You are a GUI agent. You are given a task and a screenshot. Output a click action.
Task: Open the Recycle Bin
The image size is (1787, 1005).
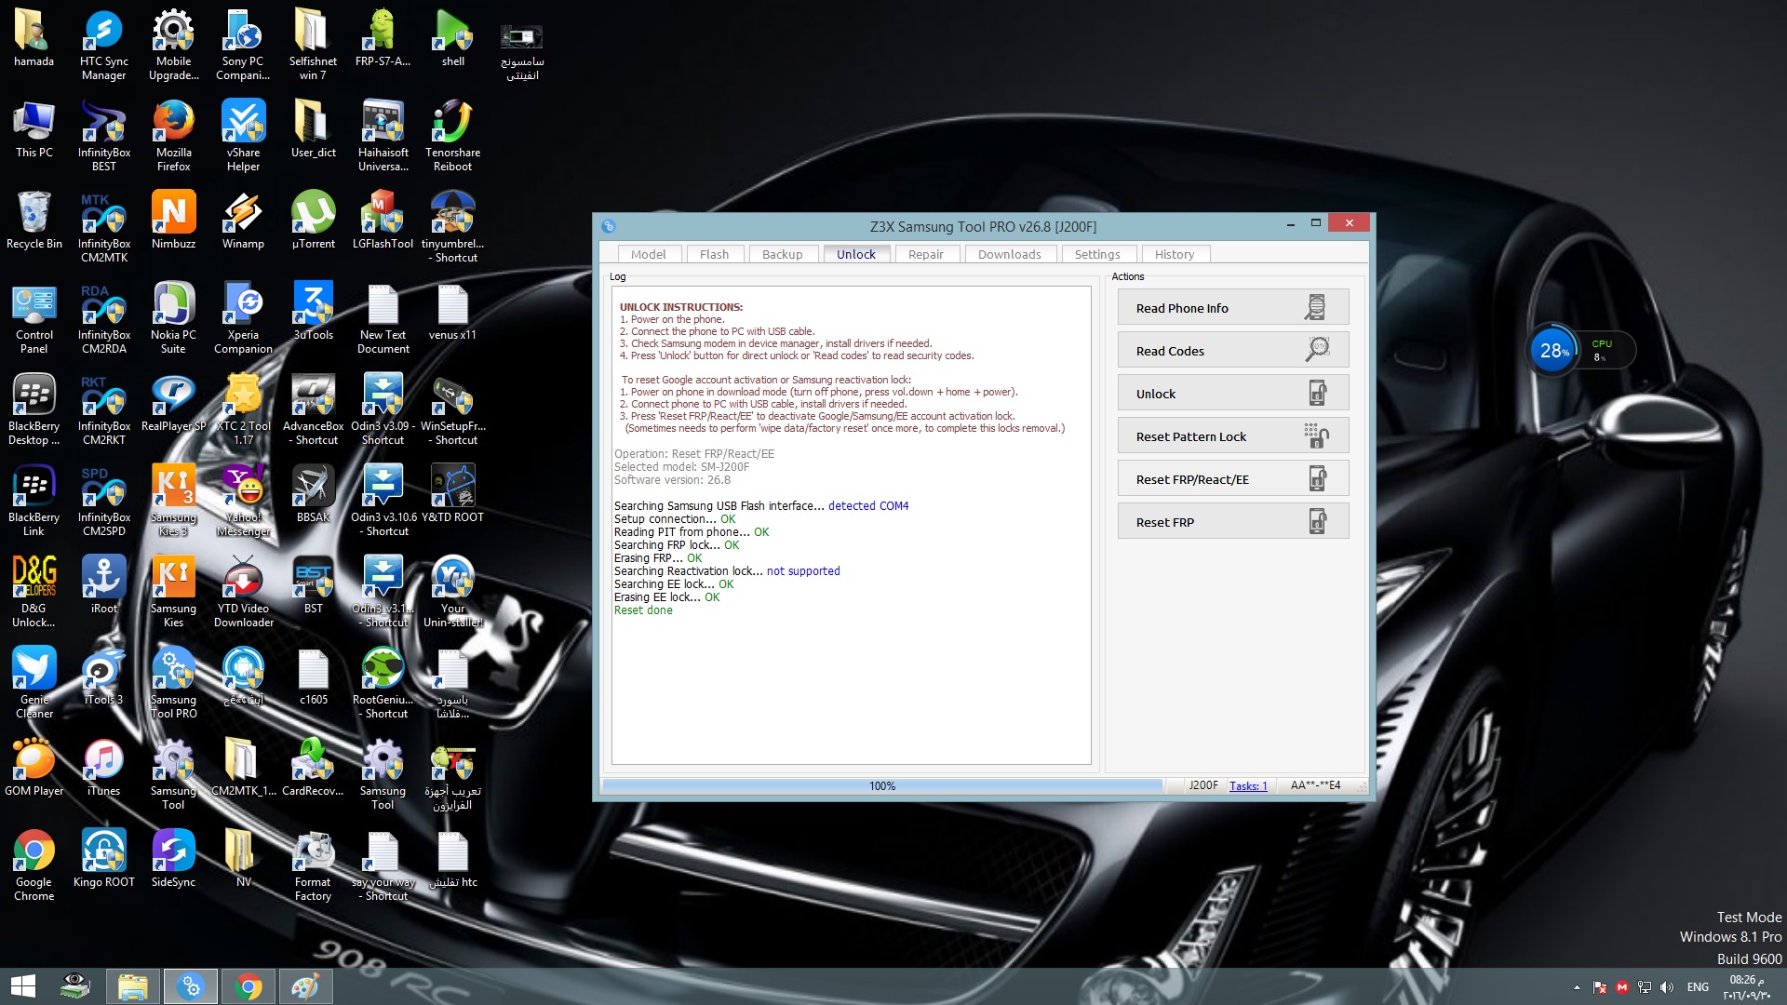pyautogui.click(x=34, y=221)
